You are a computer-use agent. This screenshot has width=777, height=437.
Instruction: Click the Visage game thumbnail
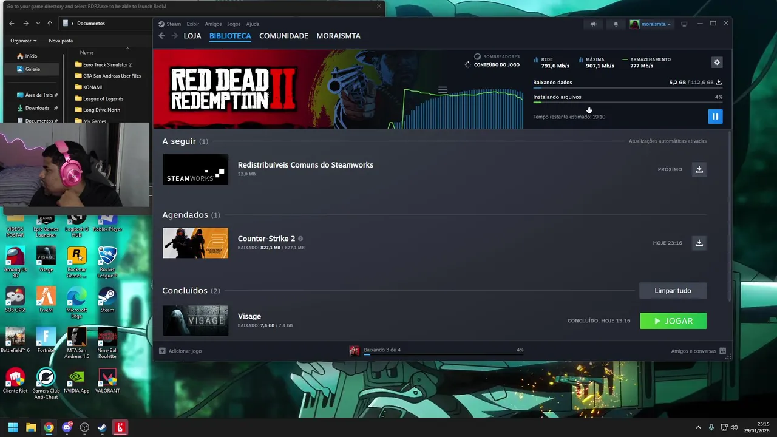pyautogui.click(x=195, y=320)
